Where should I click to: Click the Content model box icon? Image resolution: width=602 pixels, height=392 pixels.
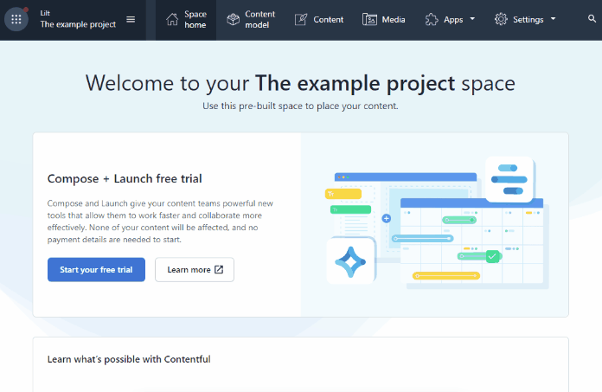pos(233,19)
